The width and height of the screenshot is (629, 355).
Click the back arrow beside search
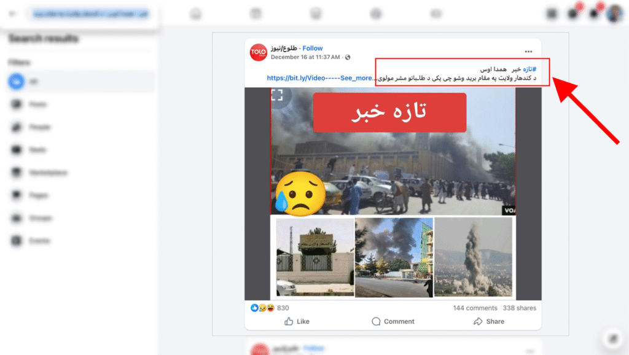point(12,14)
